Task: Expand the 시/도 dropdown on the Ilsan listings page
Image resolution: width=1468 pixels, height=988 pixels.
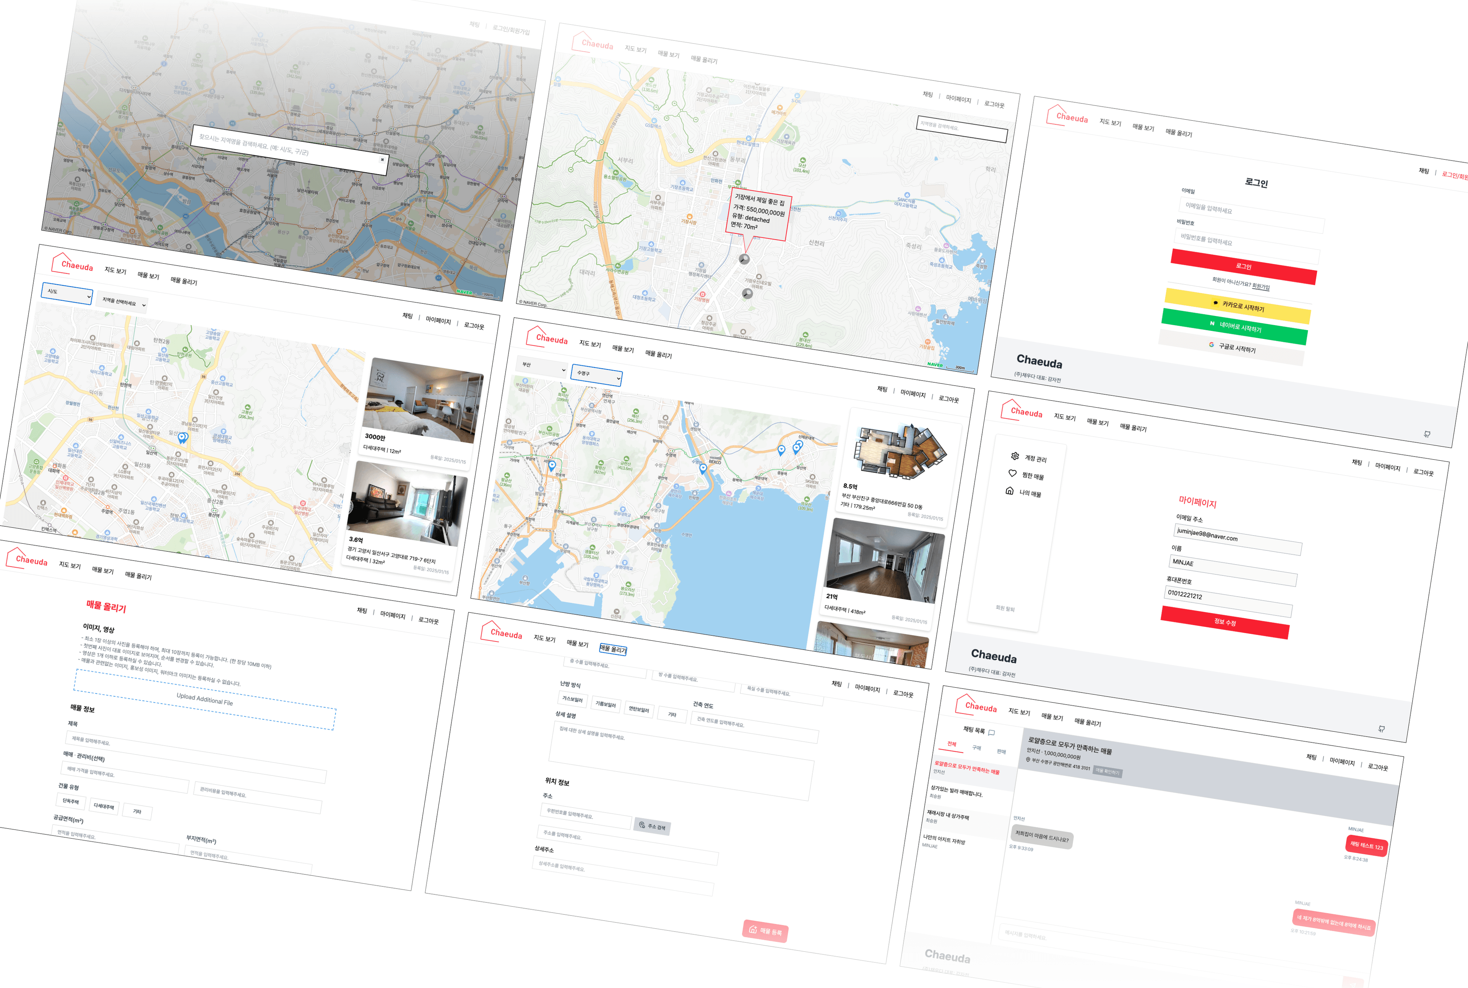Action: click(x=67, y=293)
